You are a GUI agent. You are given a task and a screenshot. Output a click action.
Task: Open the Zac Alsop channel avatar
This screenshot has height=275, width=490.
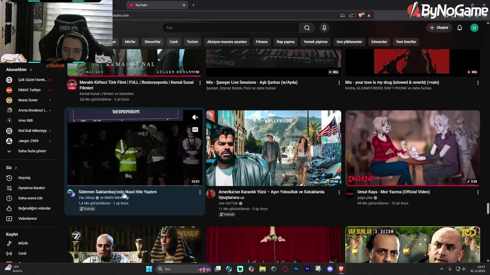point(71,193)
